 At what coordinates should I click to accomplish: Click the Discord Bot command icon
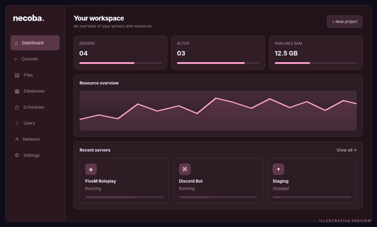185,169
